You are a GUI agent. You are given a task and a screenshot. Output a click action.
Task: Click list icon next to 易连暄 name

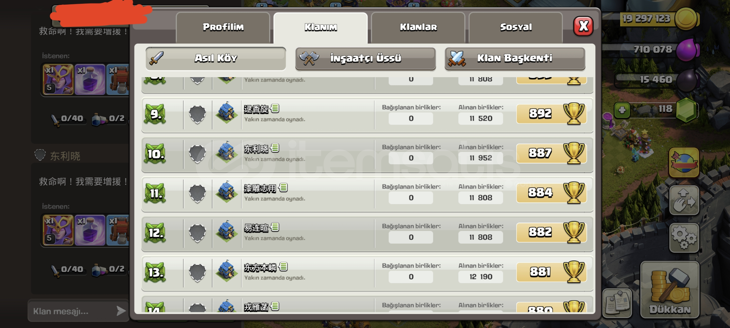click(275, 227)
